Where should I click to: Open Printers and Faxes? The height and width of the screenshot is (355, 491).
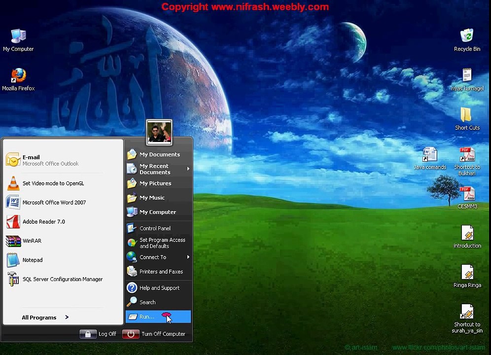pyautogui.click(x=158, y=272)
